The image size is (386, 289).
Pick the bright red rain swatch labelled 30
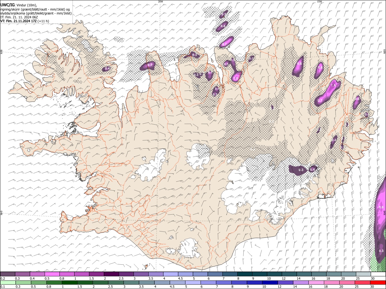378,282
